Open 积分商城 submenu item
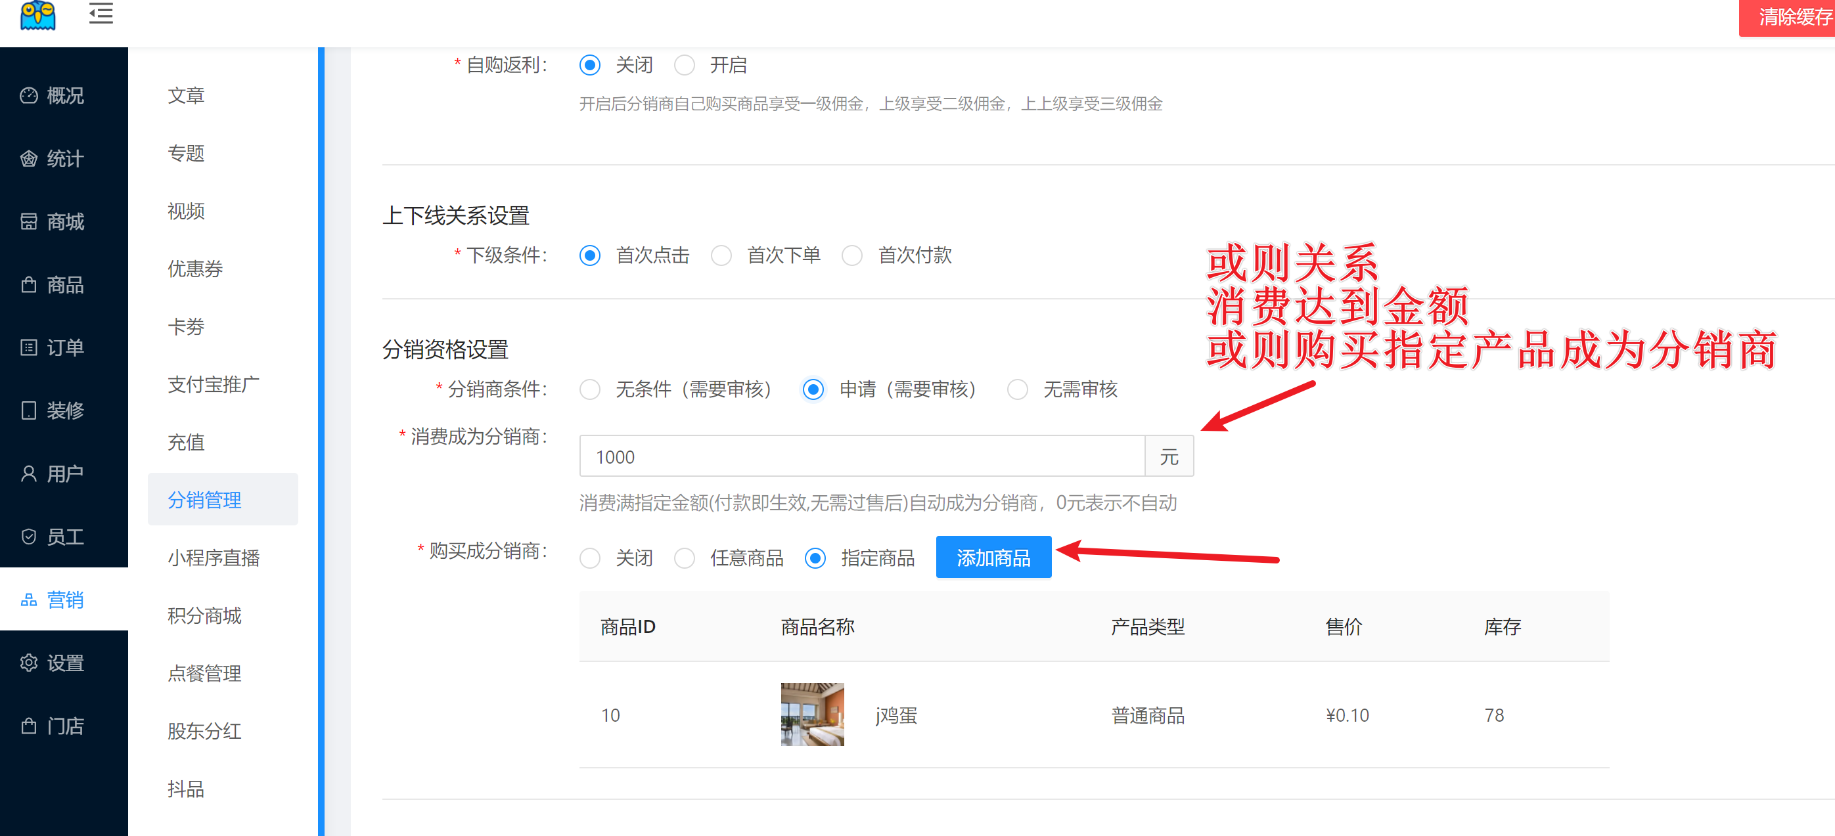The height and width of the screenshot is (836, 1835). click(204, 615)
